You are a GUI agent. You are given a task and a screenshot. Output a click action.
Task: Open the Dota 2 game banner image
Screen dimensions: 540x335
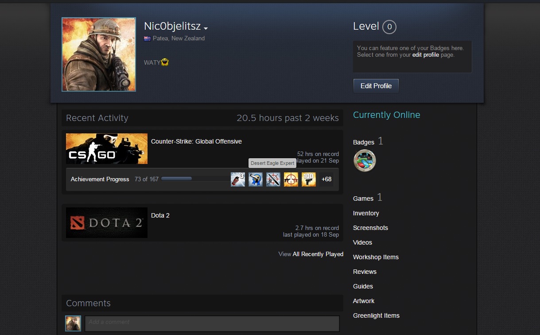[107, 223]
